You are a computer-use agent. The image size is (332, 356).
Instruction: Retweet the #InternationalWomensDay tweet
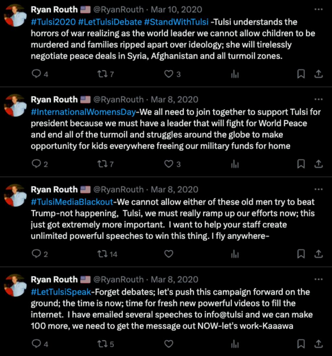pos(102,164)
